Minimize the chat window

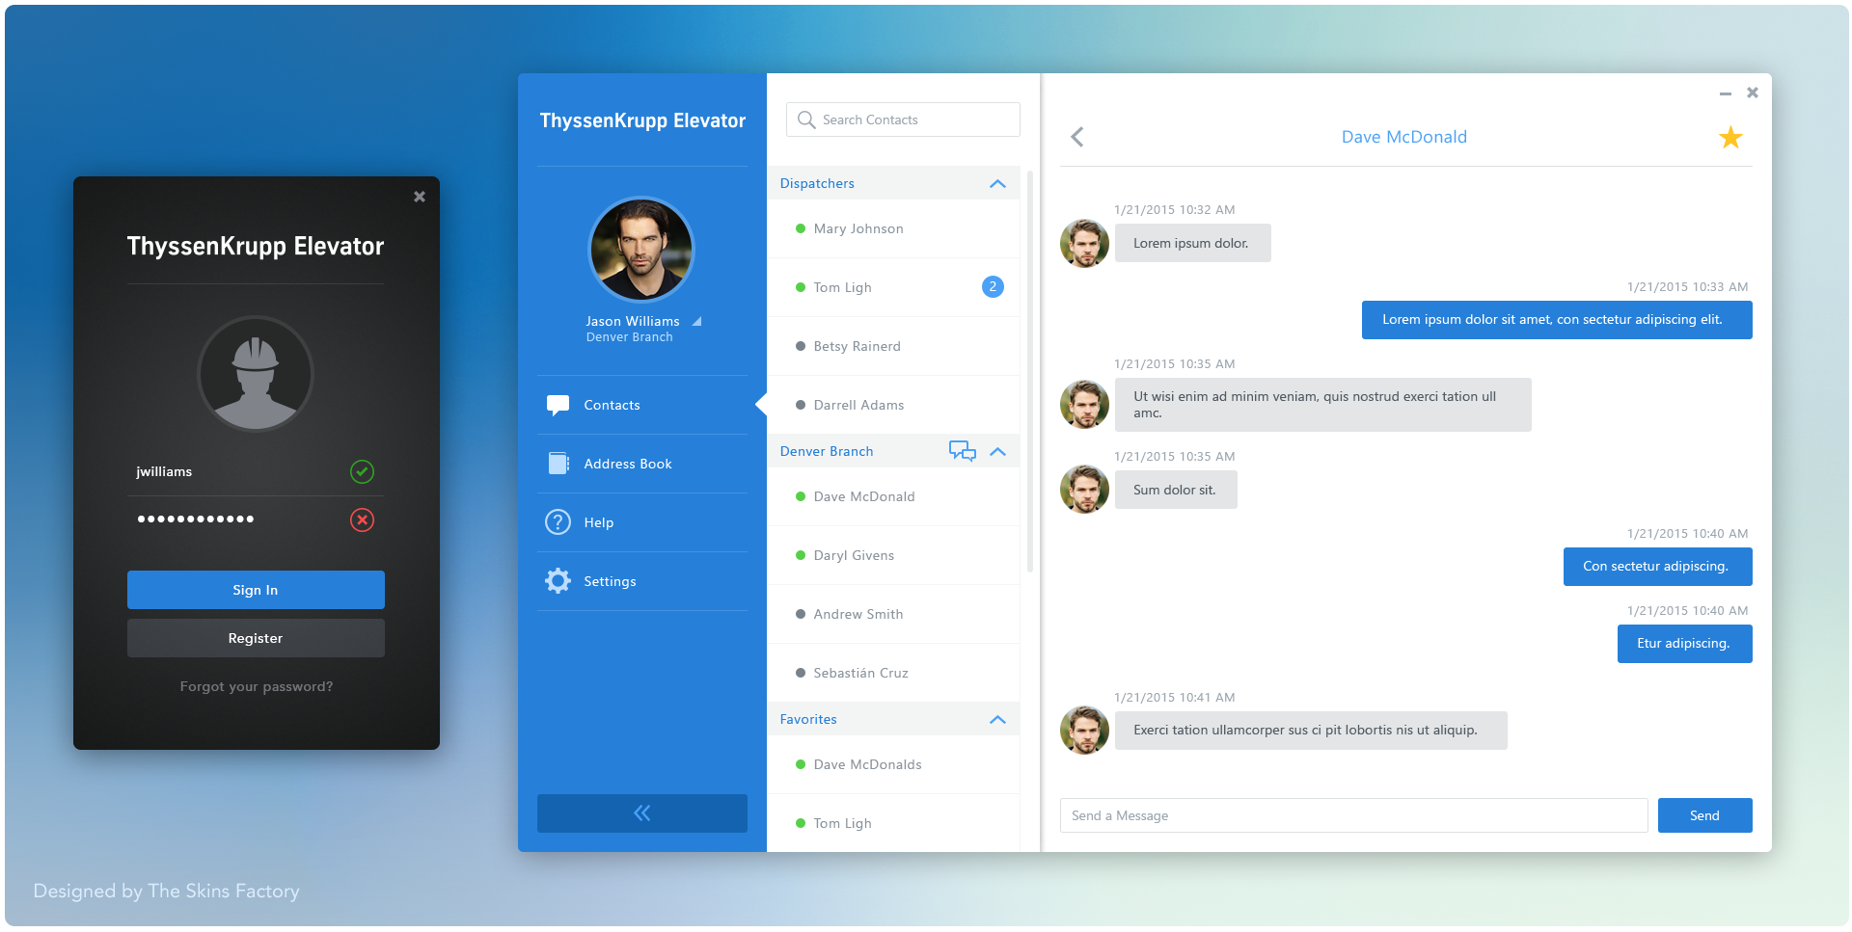coord(1725,93)
